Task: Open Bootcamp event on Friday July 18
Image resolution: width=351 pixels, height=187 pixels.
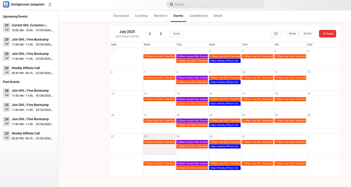Action: pyautogui.click(x=290, y=99)
